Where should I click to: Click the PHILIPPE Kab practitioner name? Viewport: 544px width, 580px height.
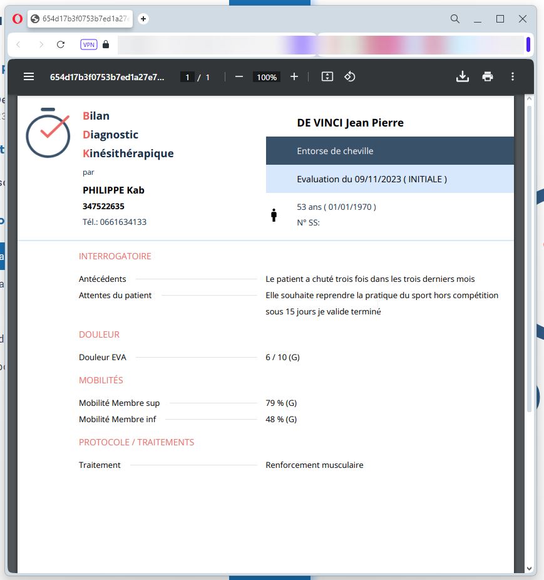click(x=113, y=190)
